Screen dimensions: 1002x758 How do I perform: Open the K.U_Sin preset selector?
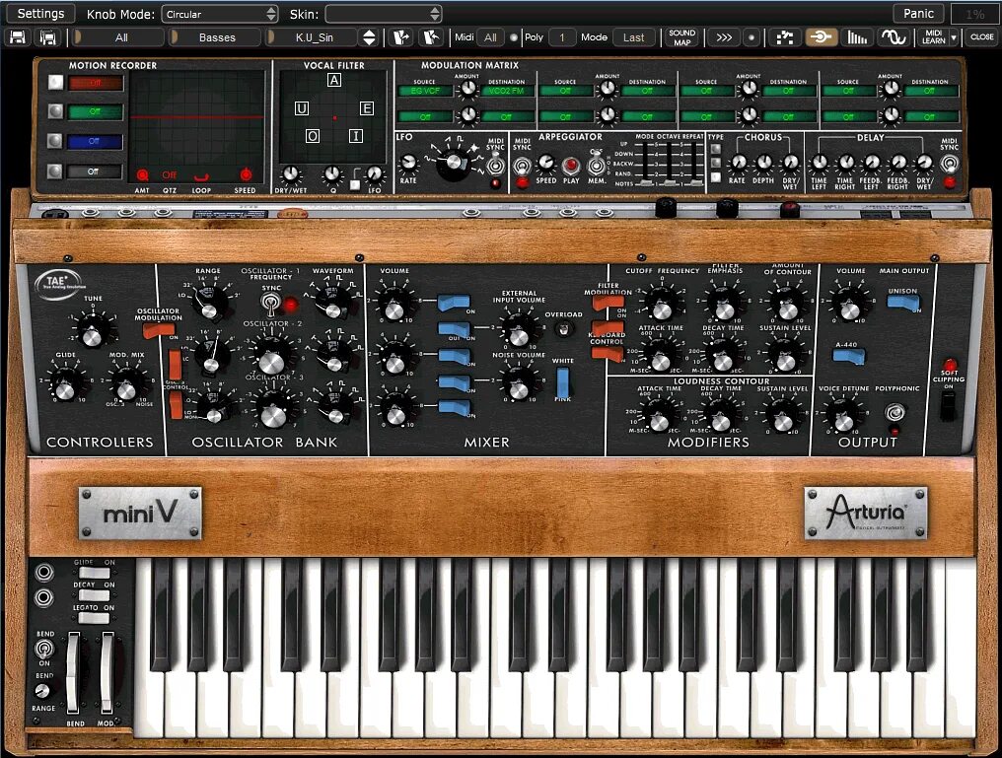coord(314,37)
